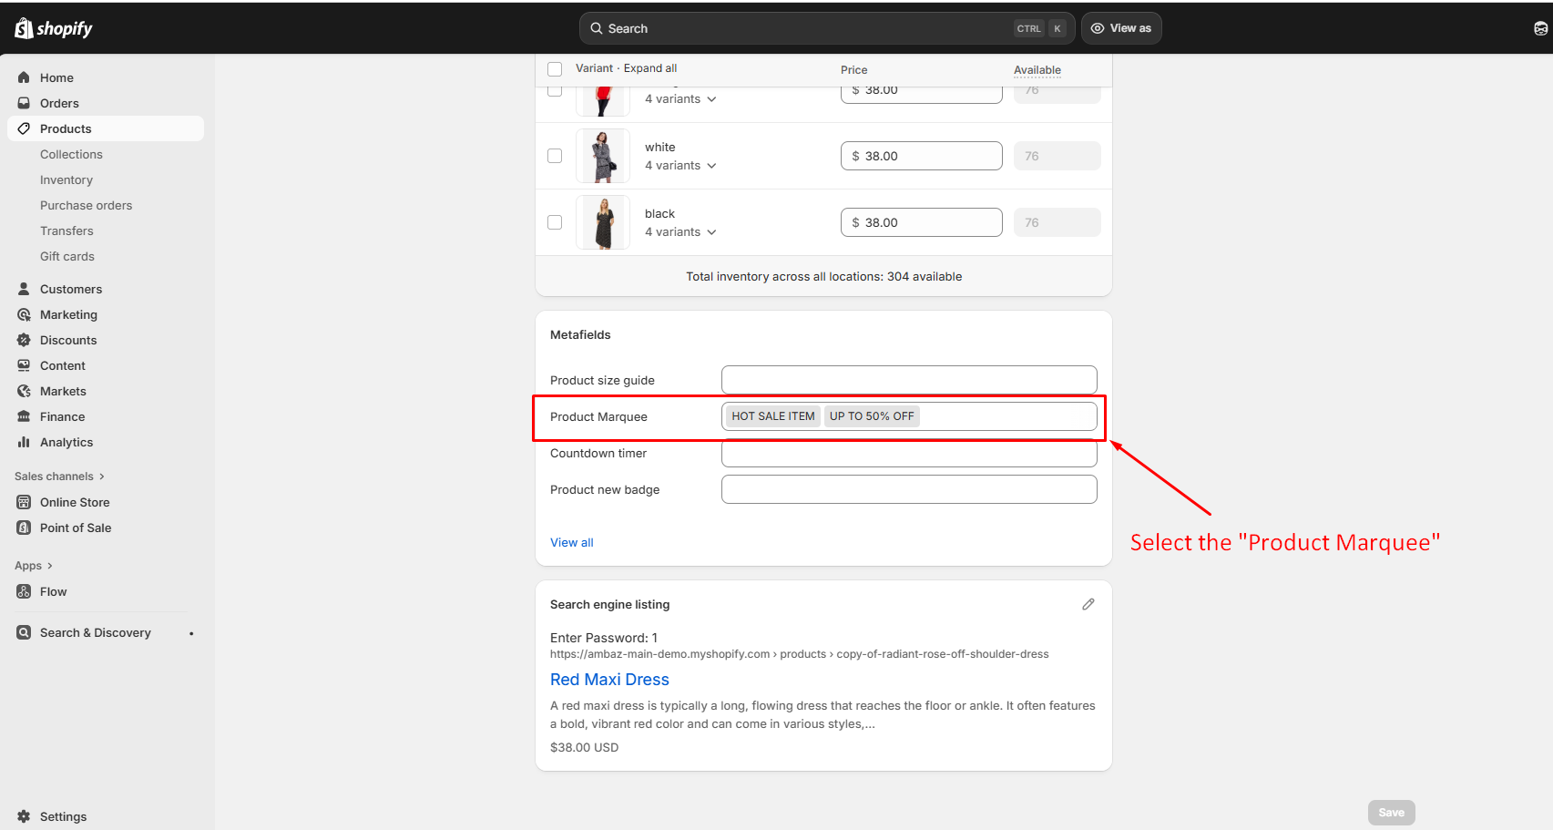Expand the black 4 variants dropdown
1553x830 pixels.
pos(680,232)
